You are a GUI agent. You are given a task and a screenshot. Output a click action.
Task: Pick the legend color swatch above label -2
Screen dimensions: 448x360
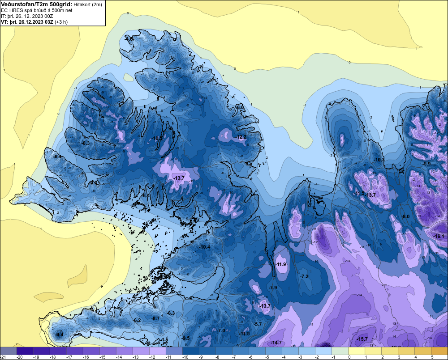pyautogui.click(x=323, y=351)
